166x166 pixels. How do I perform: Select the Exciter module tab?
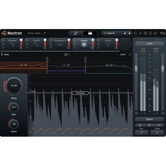pyautogui.click(x=108, y=44)
